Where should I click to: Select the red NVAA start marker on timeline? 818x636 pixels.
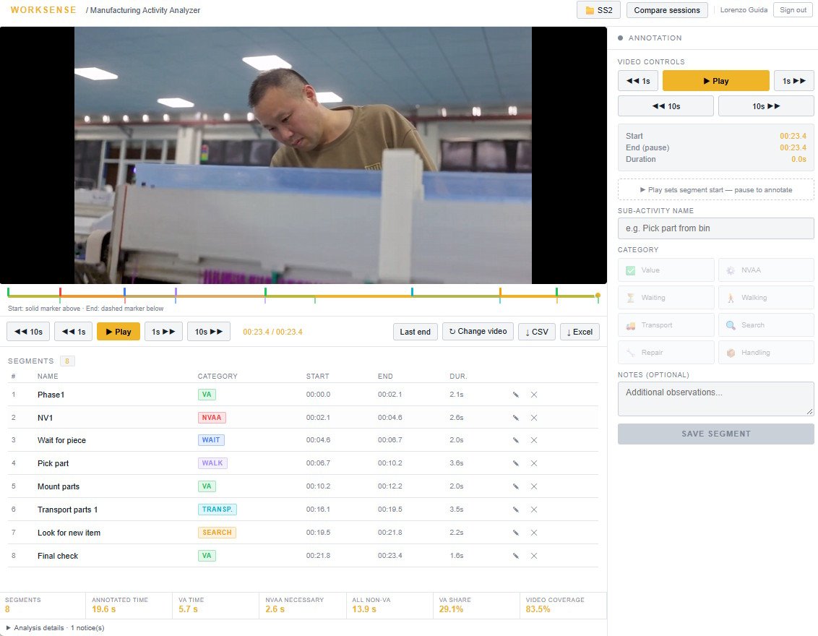61,292
